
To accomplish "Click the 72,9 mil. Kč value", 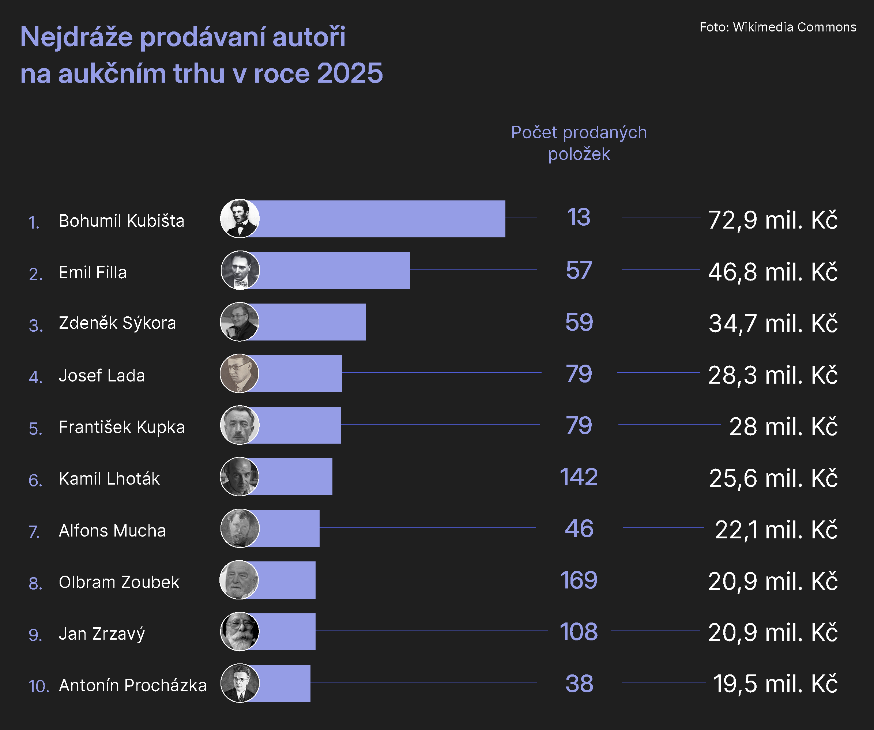I will 772,220.
